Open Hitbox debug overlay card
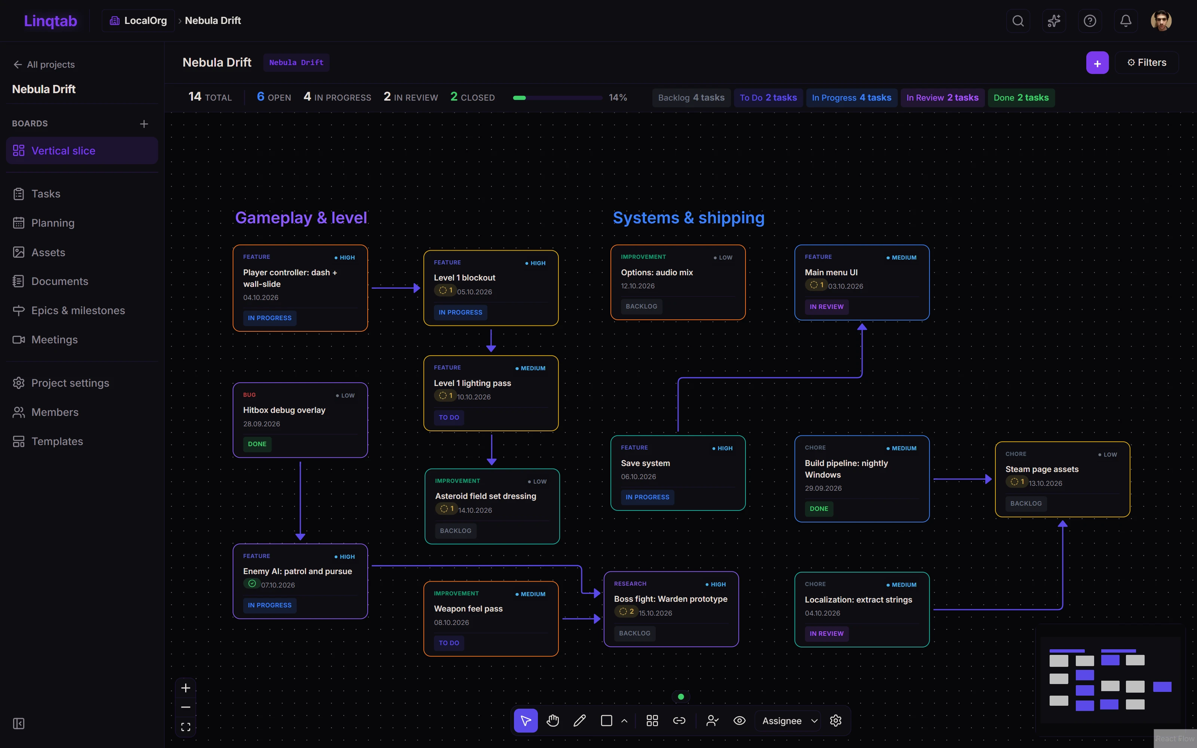1197x748 pixels. point(300,420)
